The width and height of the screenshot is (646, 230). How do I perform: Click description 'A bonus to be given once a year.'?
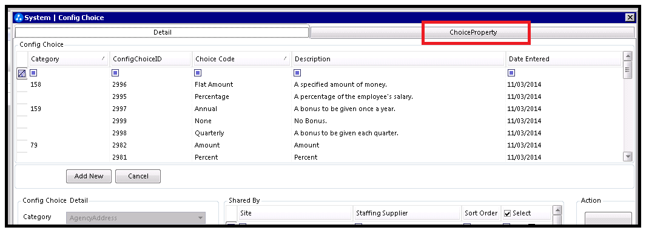[x=345, y=109]
